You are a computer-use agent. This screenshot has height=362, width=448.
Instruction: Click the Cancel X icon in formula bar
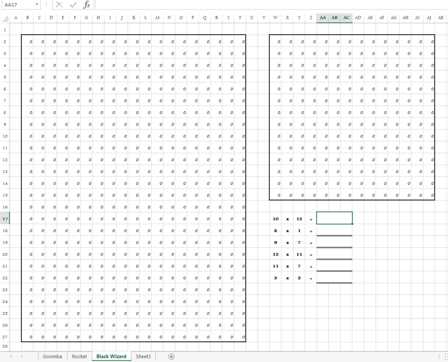click(x=59, y=5)
